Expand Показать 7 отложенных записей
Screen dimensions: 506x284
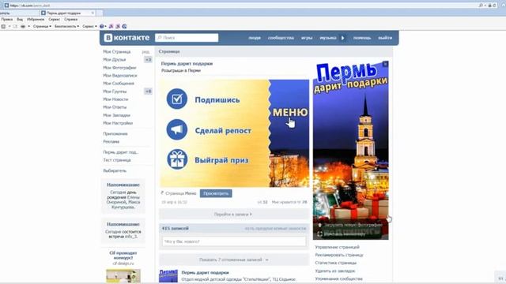coord(234,260)
